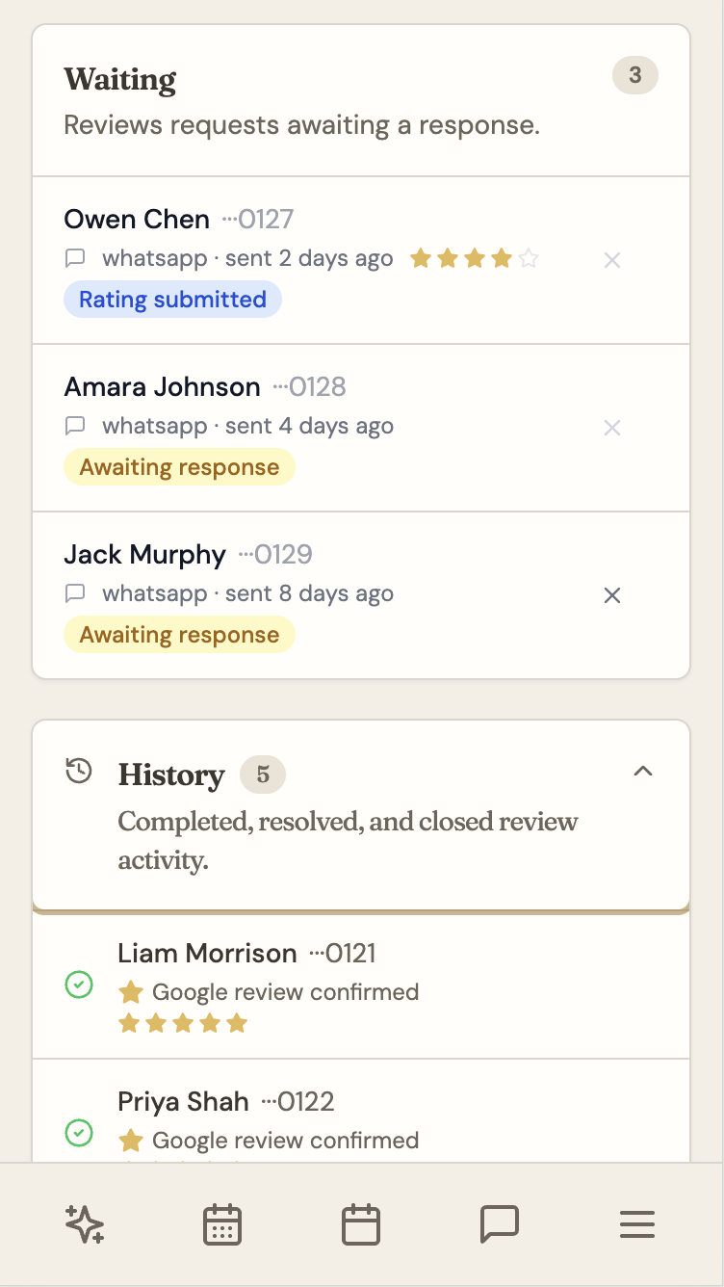Open the sparkle AI tab in bottom bar
Screen dimensions: 724x1287
[x=85, y=1224]
